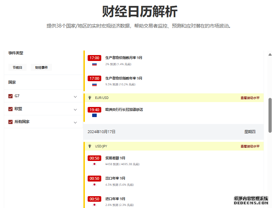The width and height of the screenshot is (272, 208).
Task: Click the vertical scrollbar thumb of calendar
Action: 270,115
